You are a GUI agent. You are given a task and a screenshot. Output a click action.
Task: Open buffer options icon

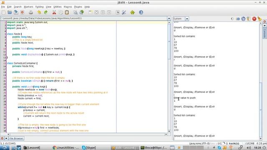point(118,12)
